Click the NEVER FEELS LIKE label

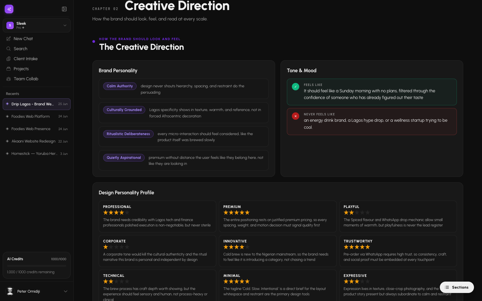(x=319, y=114)
